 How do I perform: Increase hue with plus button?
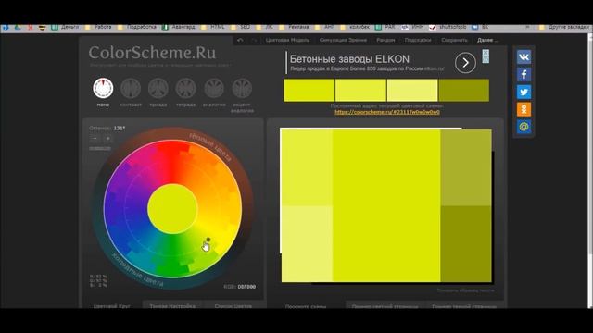108,139
